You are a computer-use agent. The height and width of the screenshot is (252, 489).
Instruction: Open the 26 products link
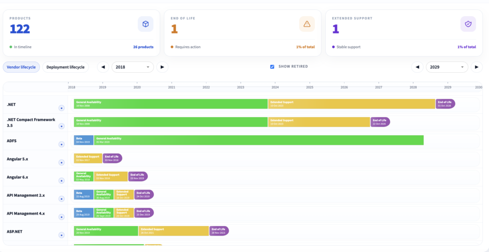coord(144,47)
